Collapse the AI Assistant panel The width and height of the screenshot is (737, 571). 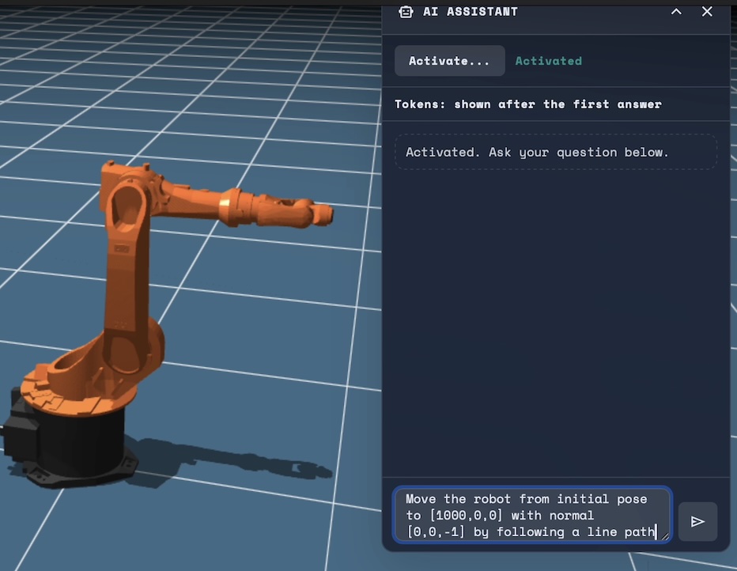tap(676, 12)
